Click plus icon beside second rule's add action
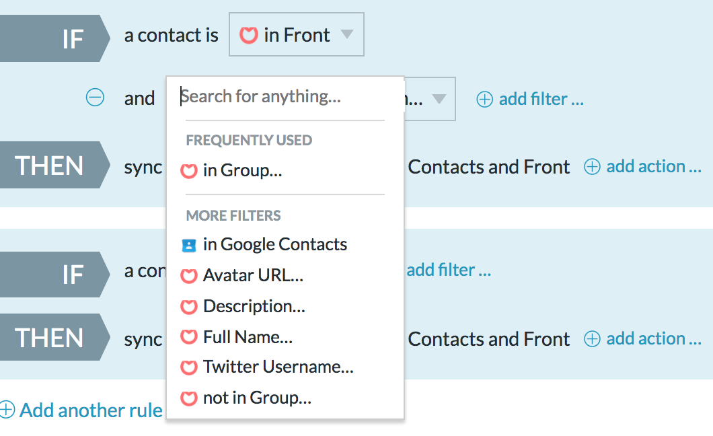The height and width of the screenshot is (436, 713). click(x=592, y=338)
